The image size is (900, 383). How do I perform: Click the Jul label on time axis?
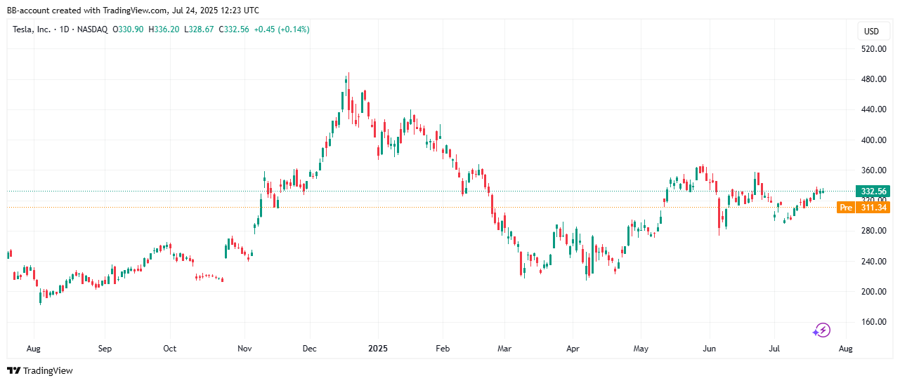click(x=774, y=348)
